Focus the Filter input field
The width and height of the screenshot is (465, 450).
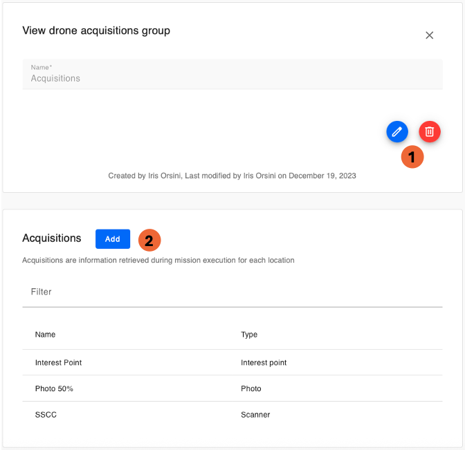(232, 292)
